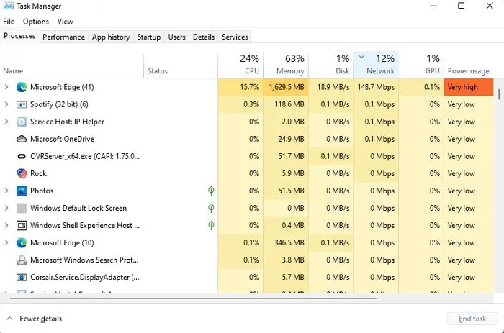Open the File menu
The width and height of the screenshot is (504, 333).
[x=9, y=22]
